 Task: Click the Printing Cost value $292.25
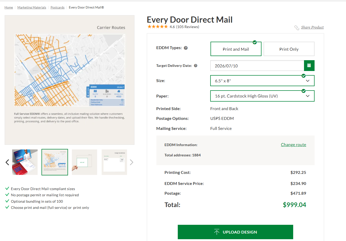(298, 172)
